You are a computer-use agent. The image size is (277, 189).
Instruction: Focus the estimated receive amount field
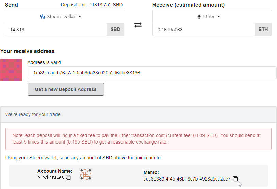click(203, 30)
